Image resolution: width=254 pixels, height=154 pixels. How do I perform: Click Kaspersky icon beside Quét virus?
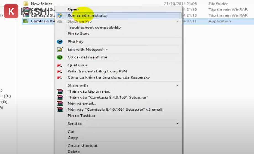(60, 65)
